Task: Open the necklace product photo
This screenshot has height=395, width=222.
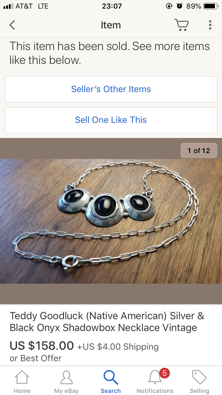Action: pyautogui.click(x=111, y=221)
